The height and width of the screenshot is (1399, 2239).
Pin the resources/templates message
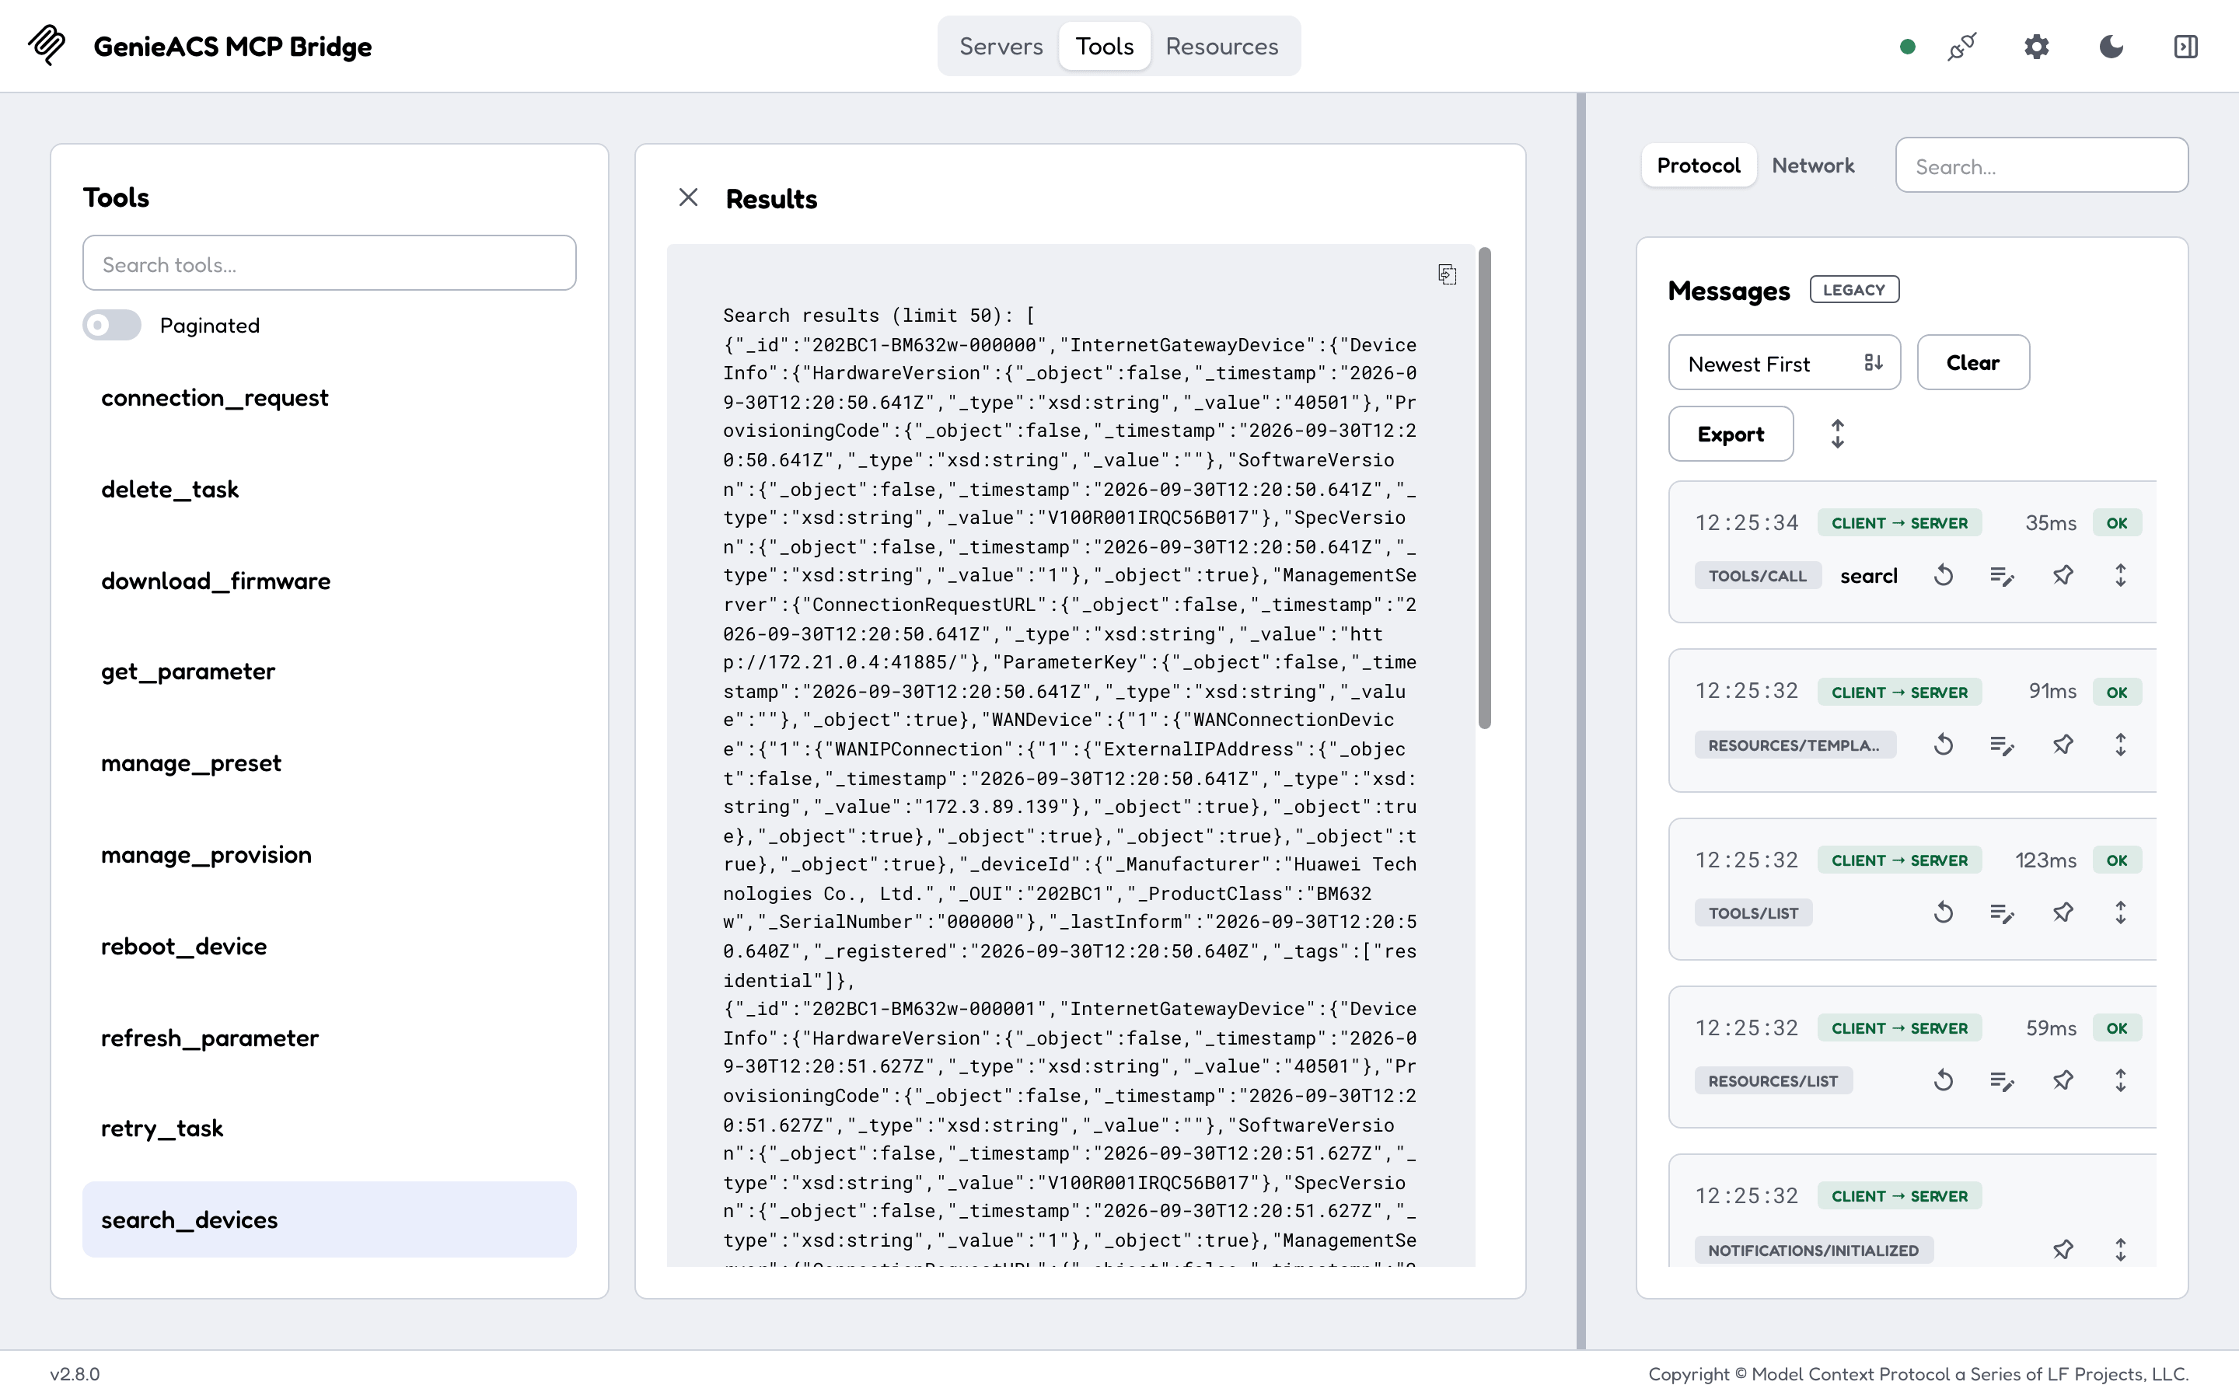[x=2063, y=745]
